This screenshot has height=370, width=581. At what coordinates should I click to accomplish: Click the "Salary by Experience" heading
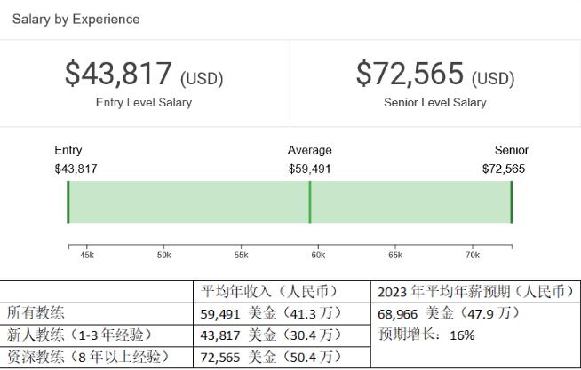76,19
